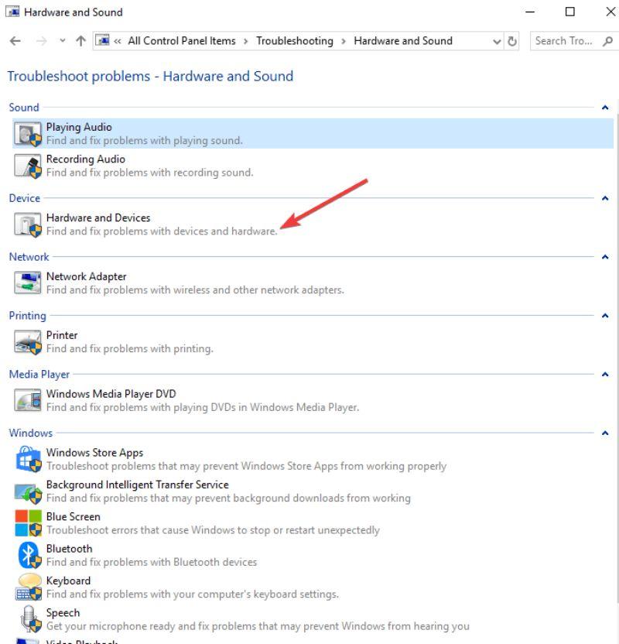Click the Control Panel address bar icon

[x=102, y=41]
